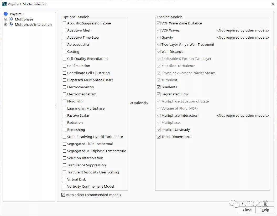Viewport: 277px width, 216px height.
Task: Check the Virtual Disk option
Action: tap(65, 179)
